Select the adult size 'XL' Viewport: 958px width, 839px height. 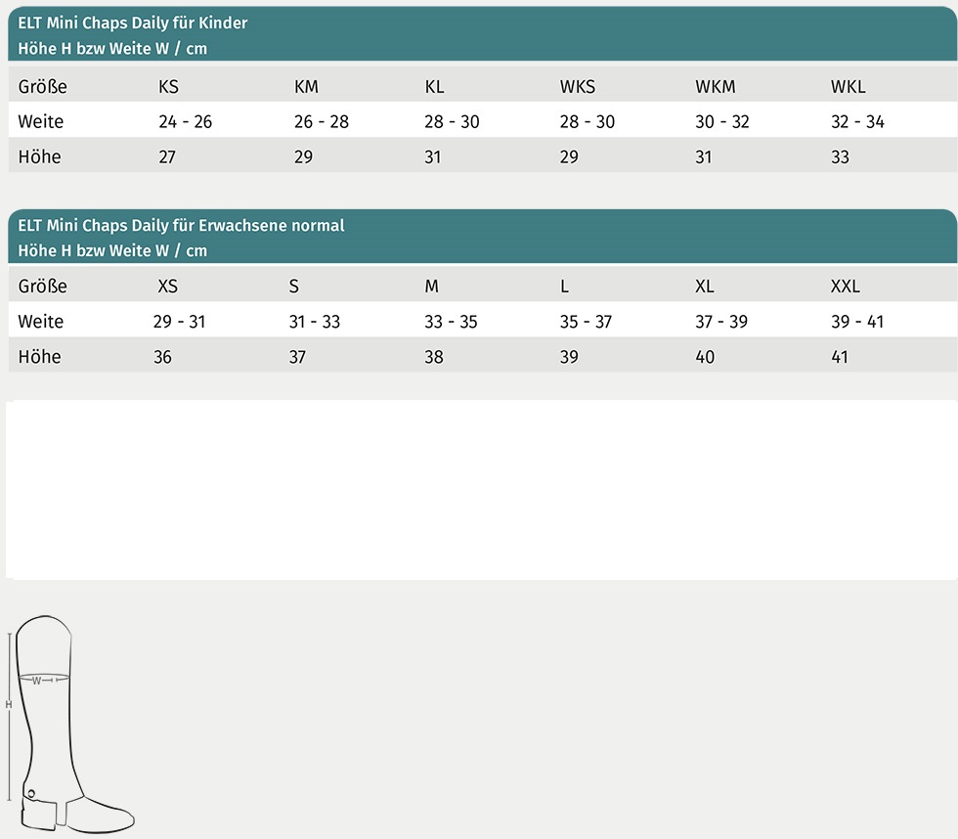[x=705, y=286]
